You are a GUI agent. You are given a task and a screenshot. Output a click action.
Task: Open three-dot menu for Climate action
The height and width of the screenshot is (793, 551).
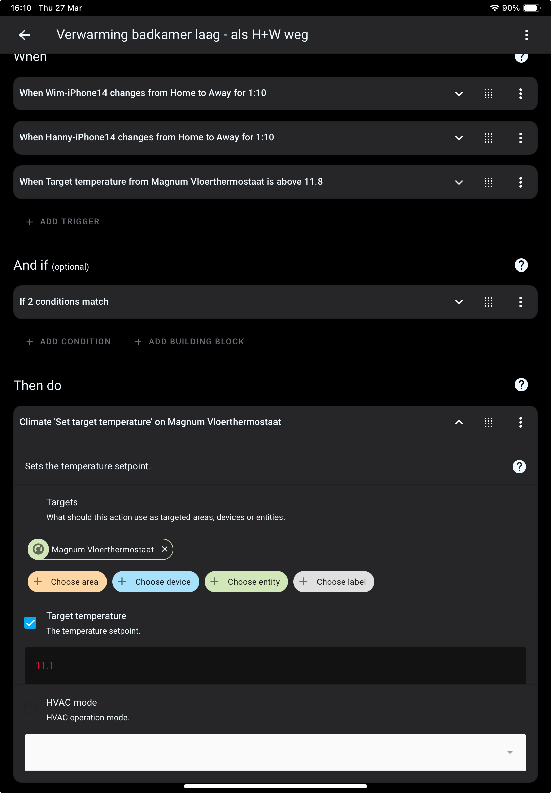click(x=520, y=422)
